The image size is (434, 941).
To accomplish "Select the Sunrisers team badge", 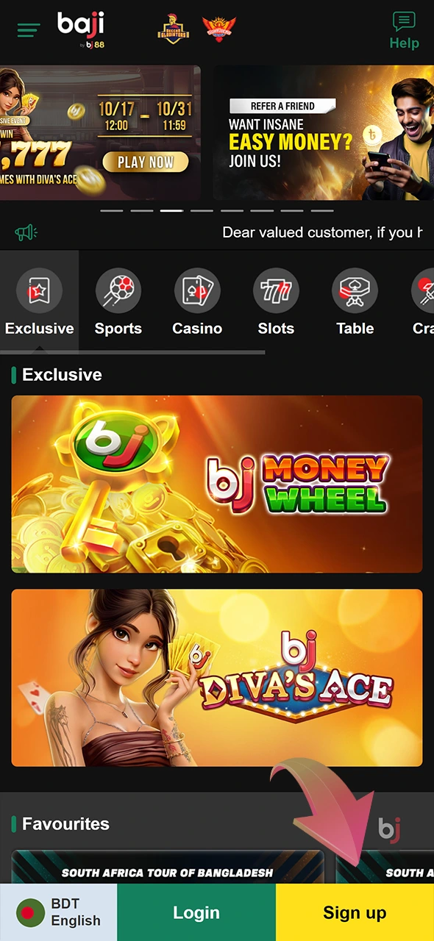I will coord(219,29).
